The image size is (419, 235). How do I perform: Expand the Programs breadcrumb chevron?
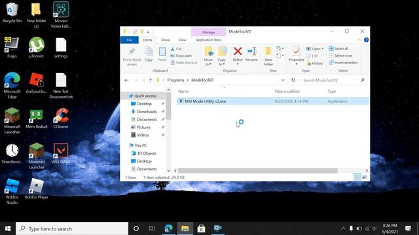(x=188, y=80)
